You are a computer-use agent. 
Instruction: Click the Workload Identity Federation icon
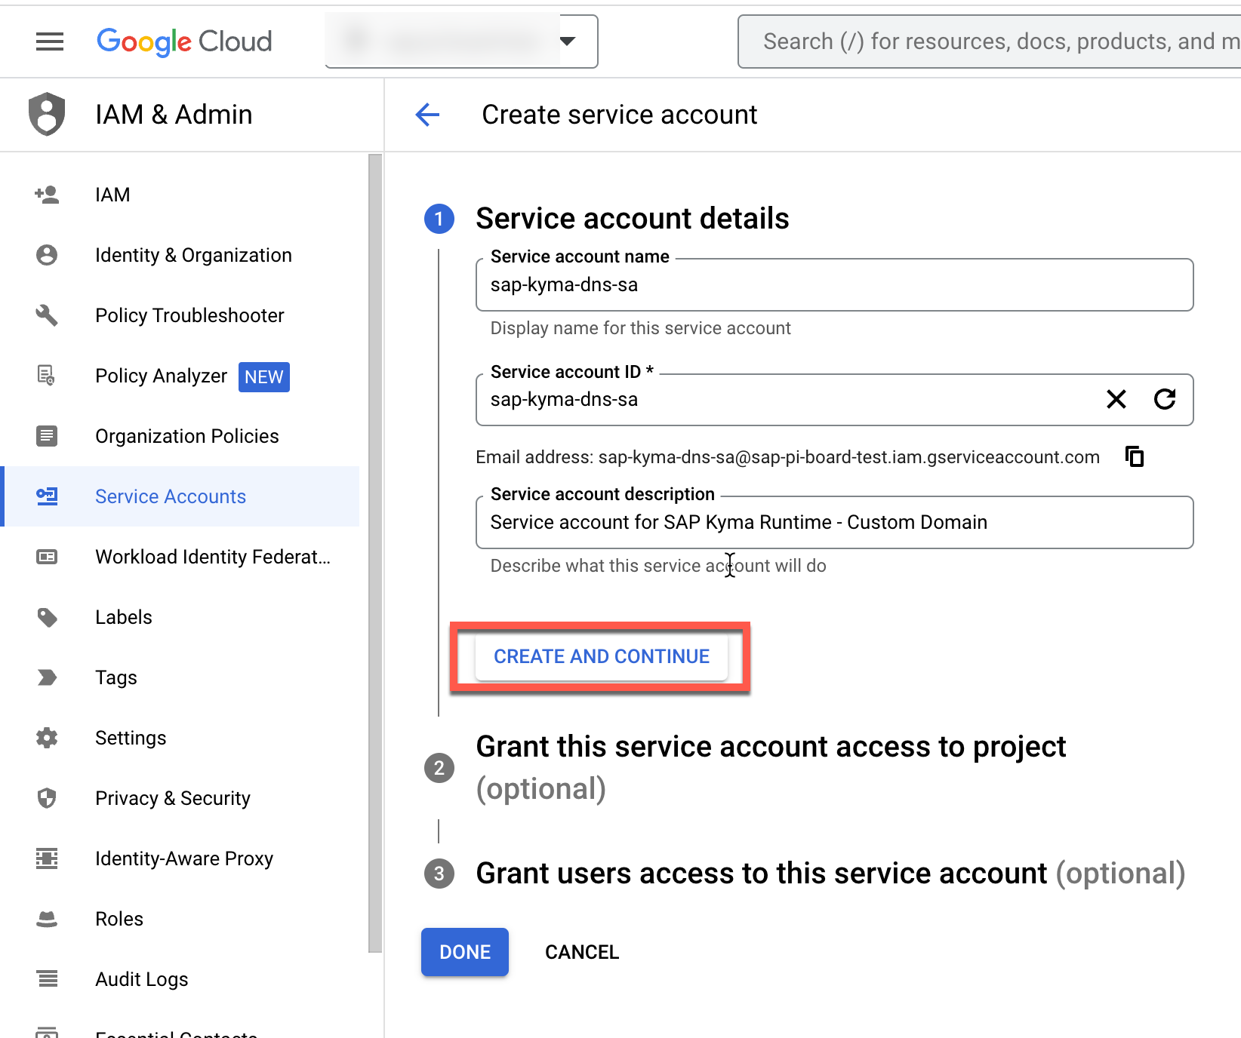(47, 557)
